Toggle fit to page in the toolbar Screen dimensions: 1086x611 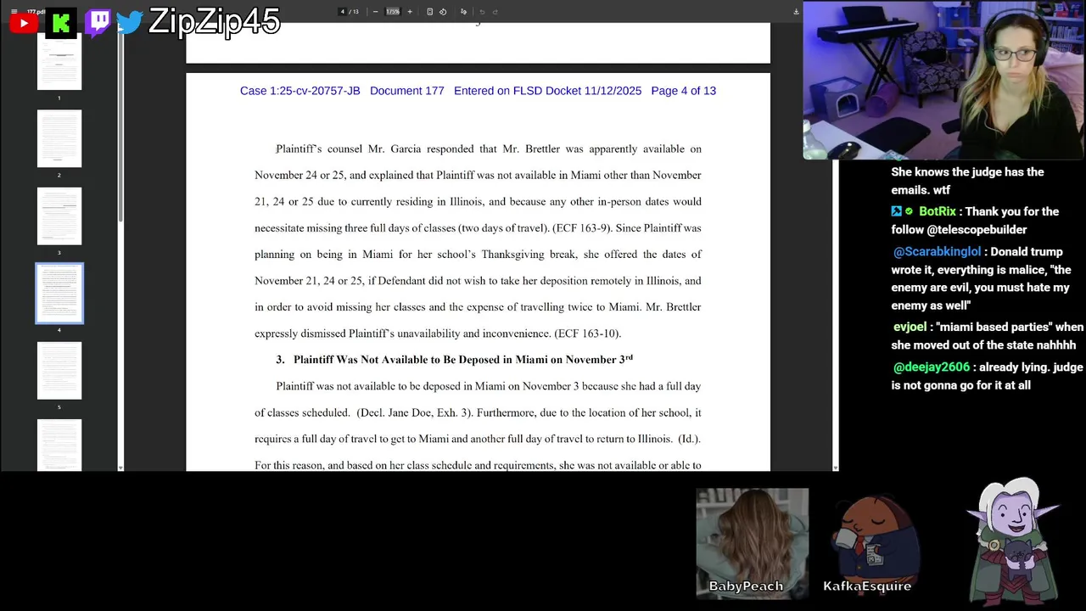429,12
